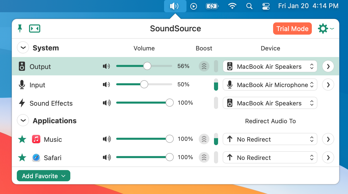This screenshot has width=348, height=194.
Task: Mute the Output volume speaker icon
Action: 106,66
